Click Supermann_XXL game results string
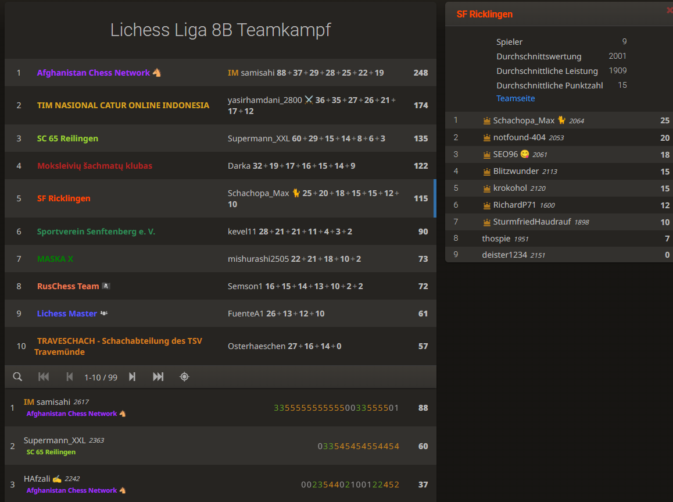The width and height of the screenshot is (673, 502). pos(359,446)
